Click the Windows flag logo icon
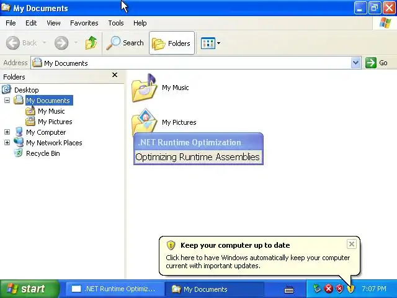397x298 pixels. pos(385,22)
